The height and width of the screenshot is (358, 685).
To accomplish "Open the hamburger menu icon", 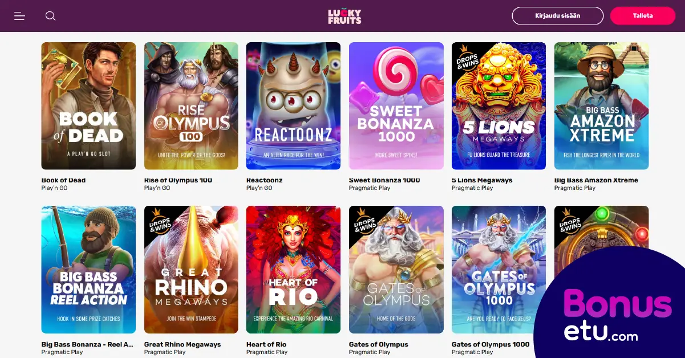I will 20,16.
